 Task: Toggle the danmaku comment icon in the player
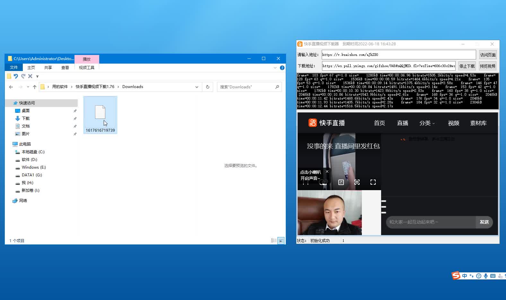point(341,182)
